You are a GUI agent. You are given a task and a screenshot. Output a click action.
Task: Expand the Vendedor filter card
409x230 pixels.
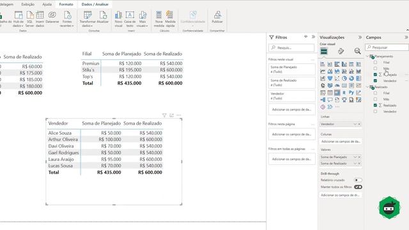coord(291,96)
